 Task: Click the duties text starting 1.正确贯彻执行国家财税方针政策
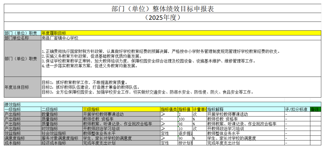click(181, 59)
